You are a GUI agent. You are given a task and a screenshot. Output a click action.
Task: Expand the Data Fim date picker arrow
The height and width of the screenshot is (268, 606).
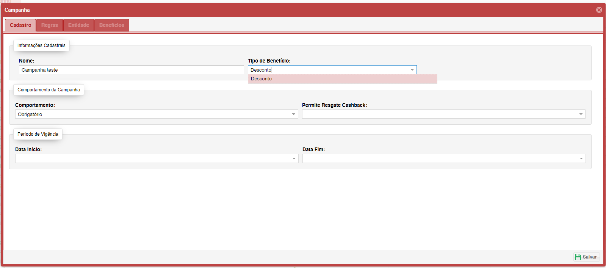[581, 159]
